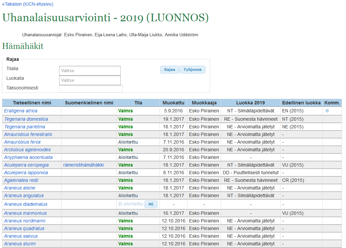
Task: Open the Tilalla Valitse dropdown
Action: pos(90,70)
